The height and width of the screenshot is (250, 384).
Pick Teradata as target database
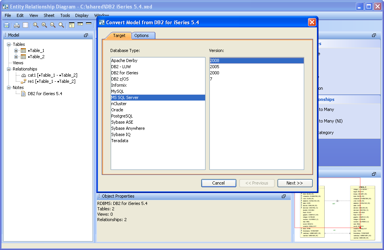pyautogui.click(x=158, y=141)
